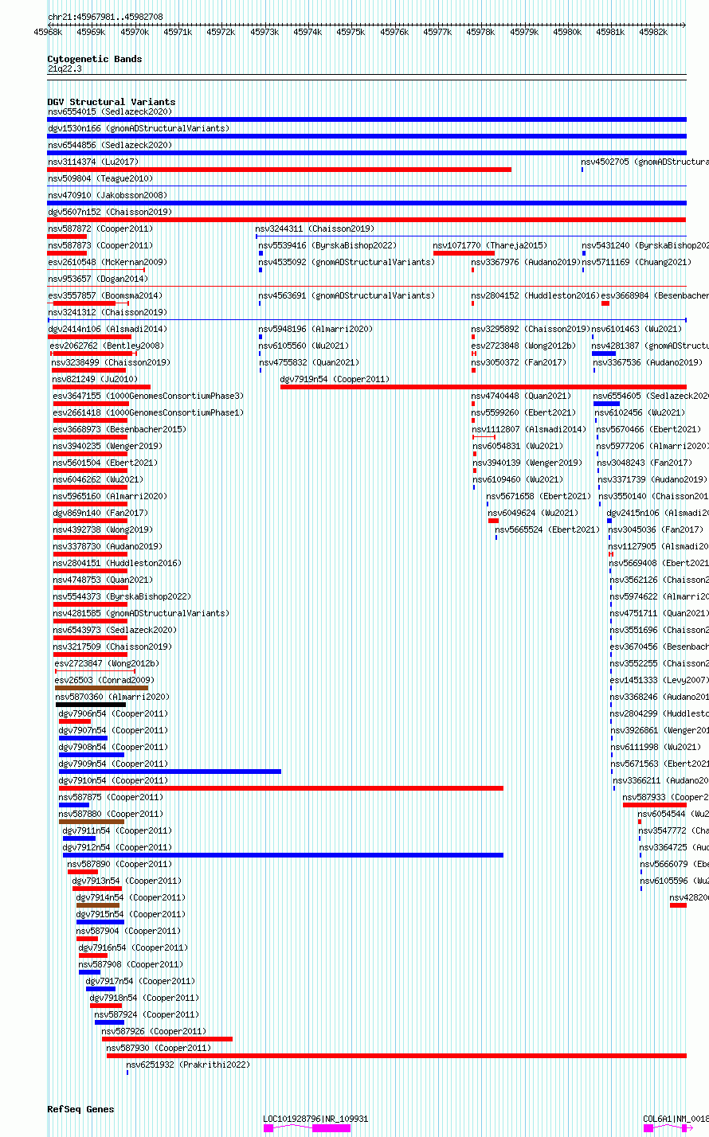709x1137 pixels.
Task: Select dgv2414n106 (Alsmadi2014) label
Action: [108, 329]
